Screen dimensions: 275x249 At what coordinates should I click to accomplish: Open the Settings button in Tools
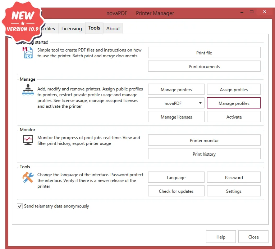234,191
